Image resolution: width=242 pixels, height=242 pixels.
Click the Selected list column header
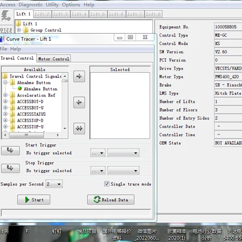120,69
